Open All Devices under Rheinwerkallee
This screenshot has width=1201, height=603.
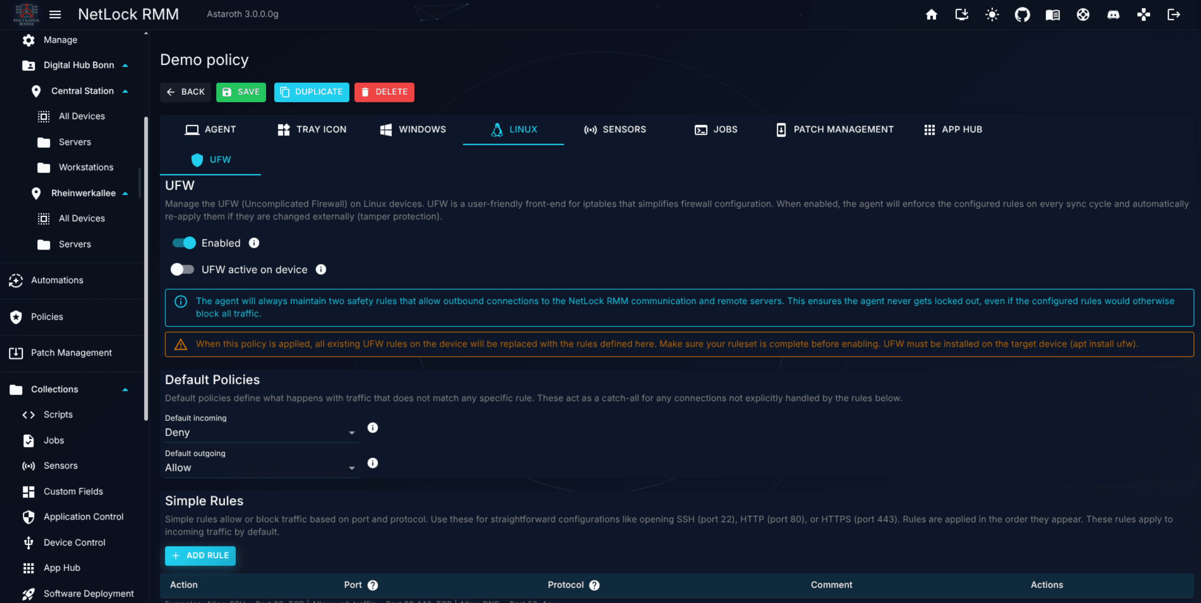point(82,218)
